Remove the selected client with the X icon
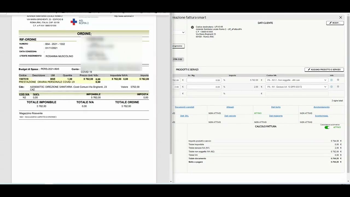Image resolution: width=350 pixels, height=197 pixels. [192, 27]
